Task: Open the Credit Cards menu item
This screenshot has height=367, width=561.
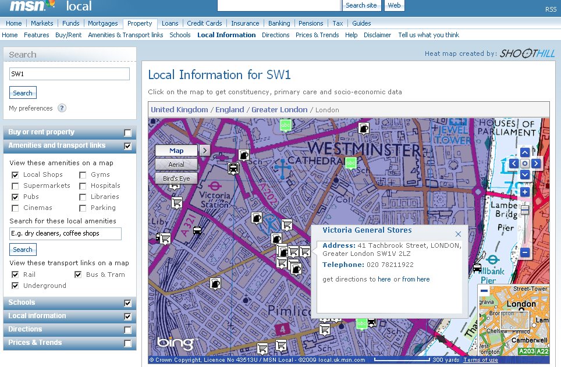Action: pyautogui.click(x=204, y=23)
